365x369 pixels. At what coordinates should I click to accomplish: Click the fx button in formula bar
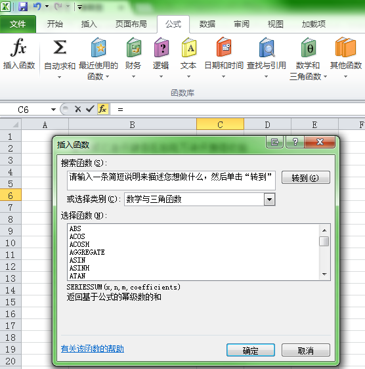103,109
